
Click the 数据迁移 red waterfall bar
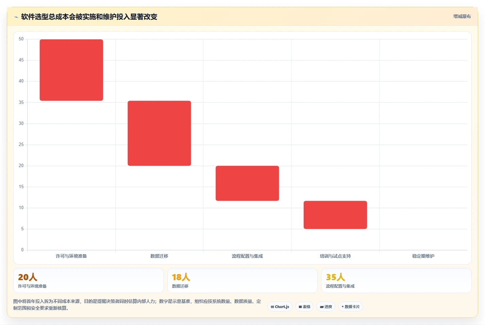159,133
